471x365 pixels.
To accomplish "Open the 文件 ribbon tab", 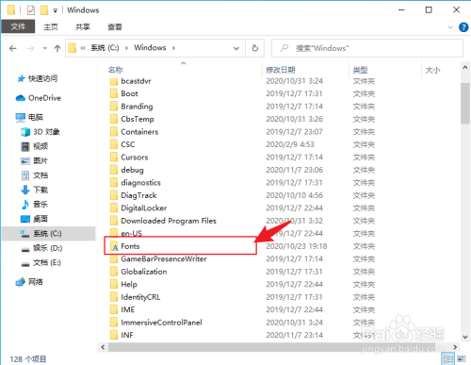I will (18, 26).
